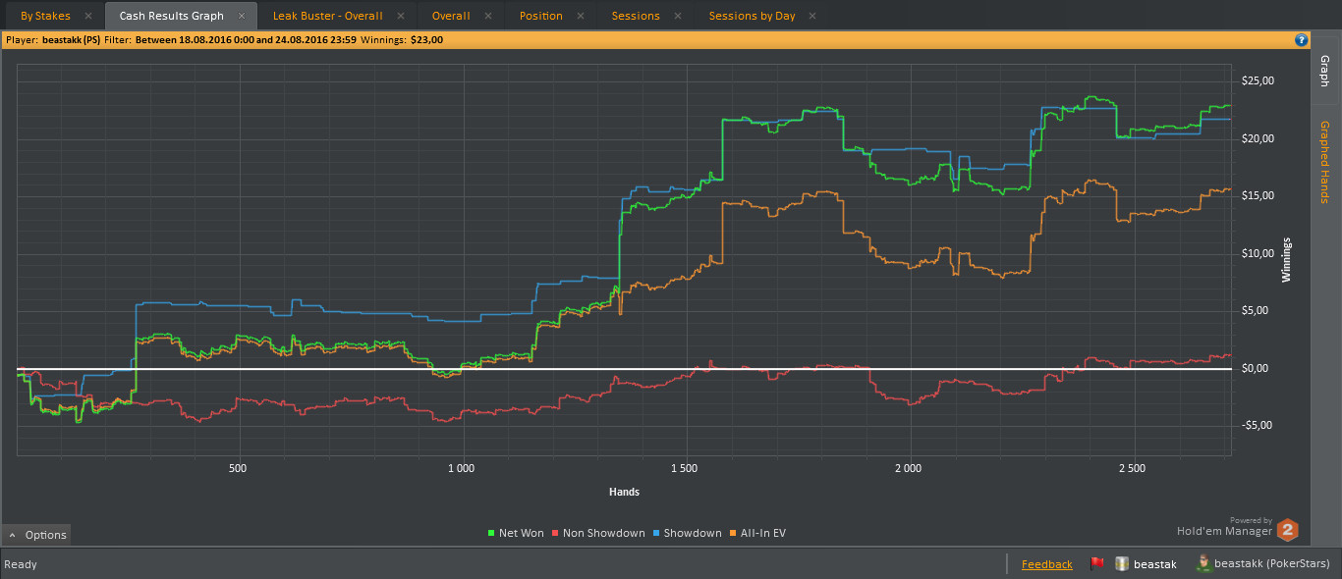The image size is (1342, 579).
Task: Open the Sessions by Day tab
Action: (752, 16)
